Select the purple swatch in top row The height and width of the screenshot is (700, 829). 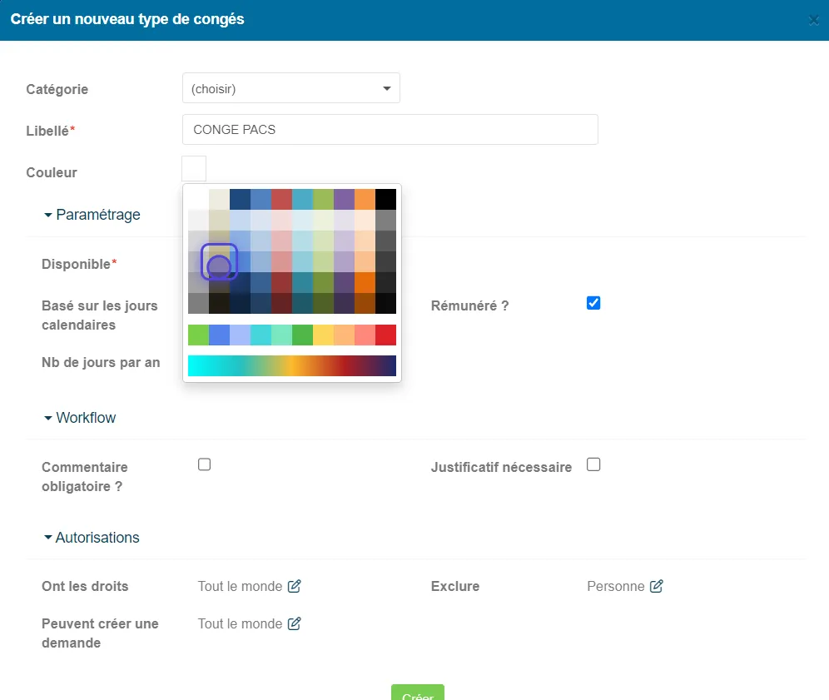point(345,199)
